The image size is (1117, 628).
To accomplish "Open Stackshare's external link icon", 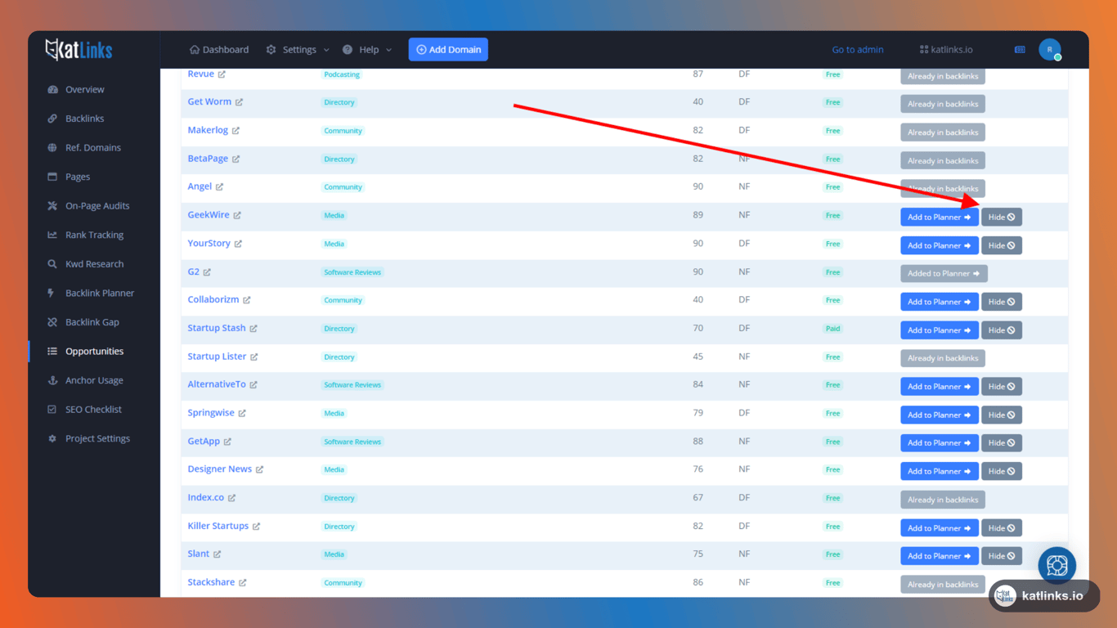I will point(242,583).
